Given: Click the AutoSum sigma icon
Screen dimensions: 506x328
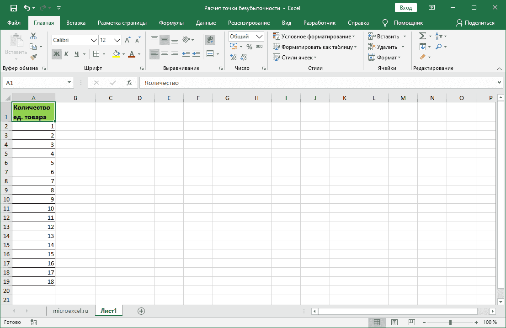Looking at the screenshot, I should click(x=422, y=36).
